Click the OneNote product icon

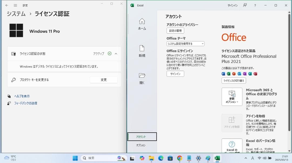(245, 74)
